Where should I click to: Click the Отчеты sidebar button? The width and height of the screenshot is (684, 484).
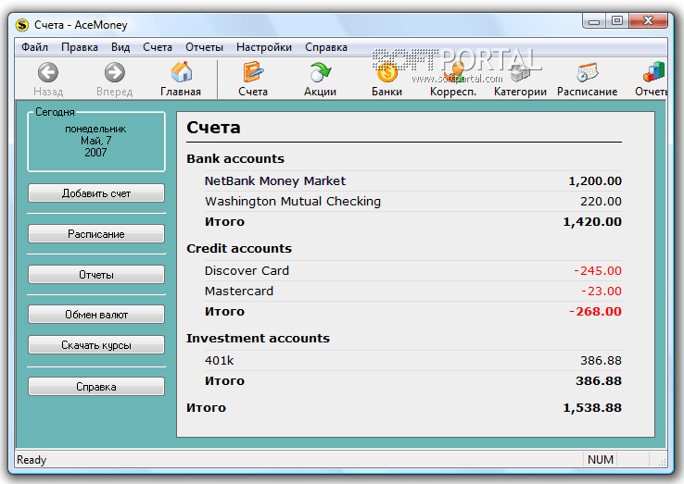click(x=96, y=275)
